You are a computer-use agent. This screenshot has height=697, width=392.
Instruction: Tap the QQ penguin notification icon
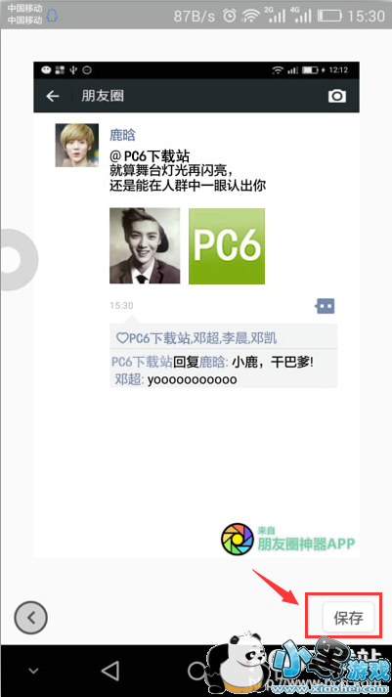click(x=53, y=16)
